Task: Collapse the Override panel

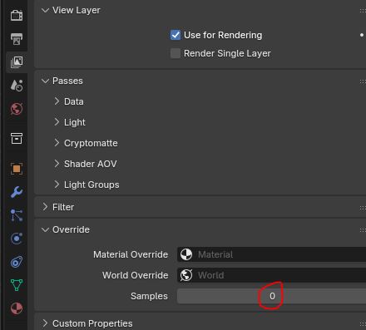Action: pyautogui.click(x=45, y=229)
